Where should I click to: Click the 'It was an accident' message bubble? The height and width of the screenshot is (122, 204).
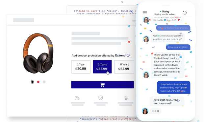coord(178,47)
